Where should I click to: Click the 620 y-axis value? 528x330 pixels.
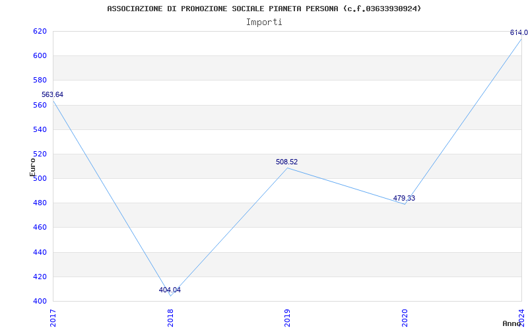coord(39,31)
